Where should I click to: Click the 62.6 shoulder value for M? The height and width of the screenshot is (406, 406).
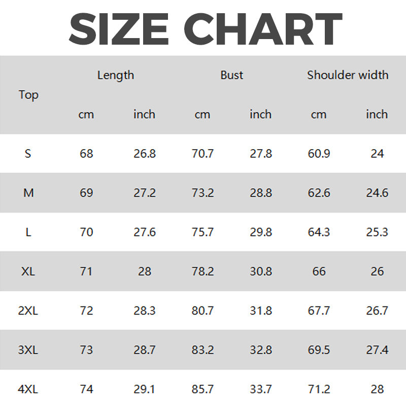point(319,193)
